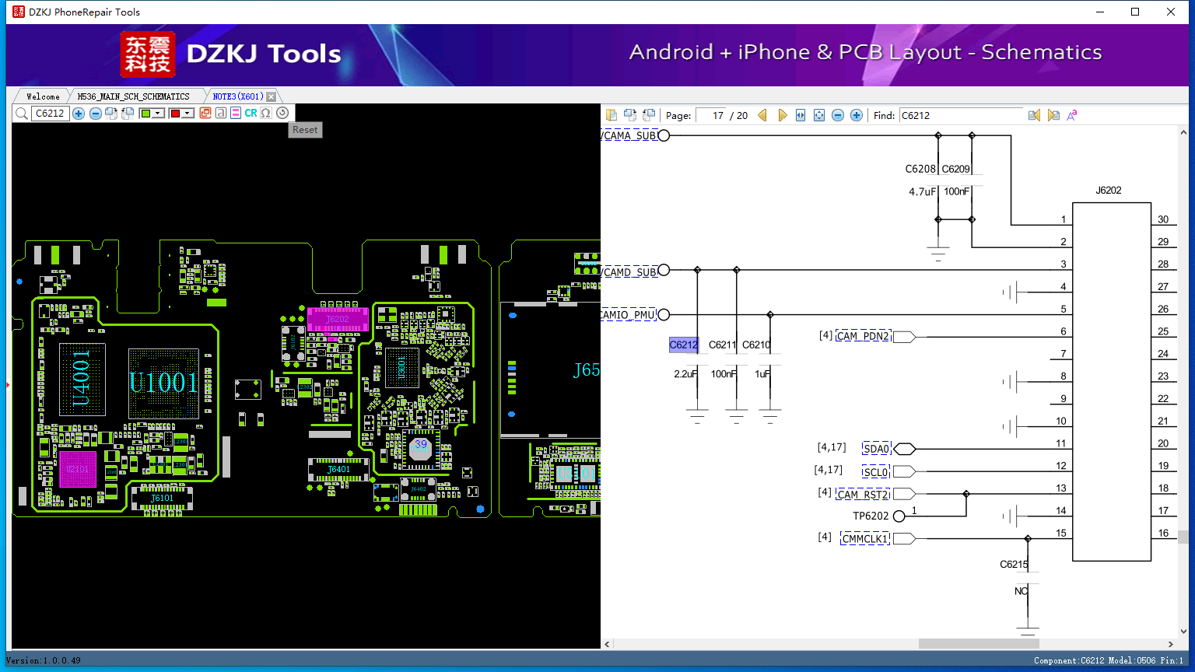Viewport: 1195px width, 672px height.
Task: Click the C6215 capacitor label
Action: pos(1014,565)
